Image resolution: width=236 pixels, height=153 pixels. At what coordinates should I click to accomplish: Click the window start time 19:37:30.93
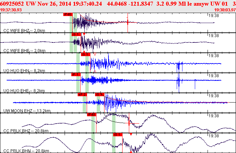click(x=11, y=10)
